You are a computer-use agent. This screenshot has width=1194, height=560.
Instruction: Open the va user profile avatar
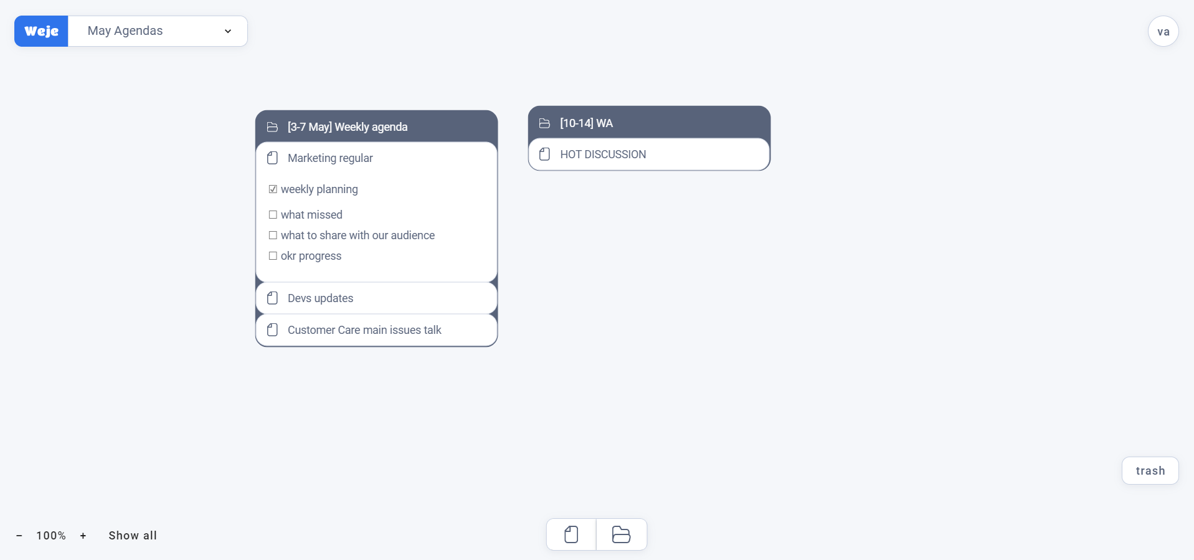click(x=1162, y=31)
